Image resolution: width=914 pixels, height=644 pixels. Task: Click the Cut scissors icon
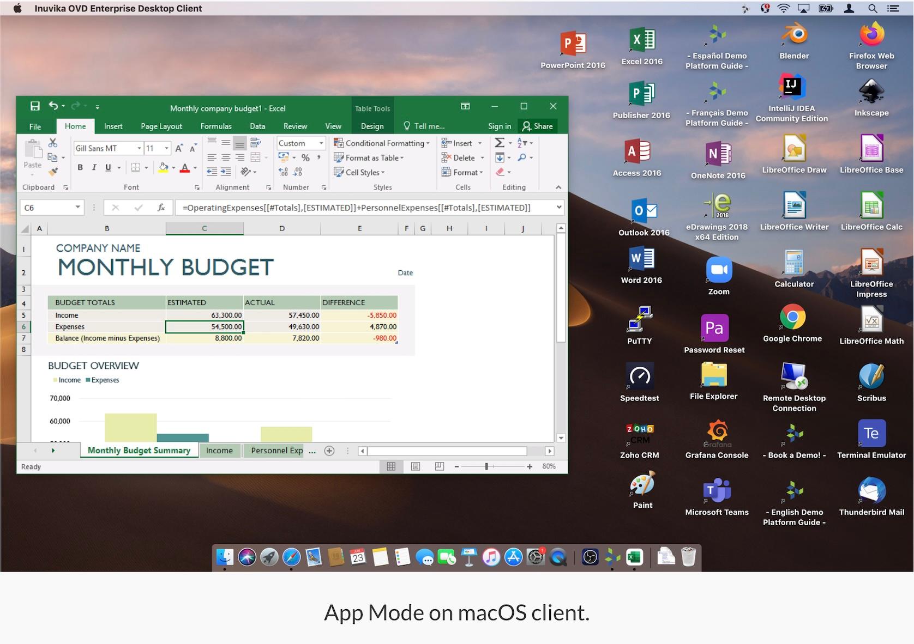coord(53,143)
